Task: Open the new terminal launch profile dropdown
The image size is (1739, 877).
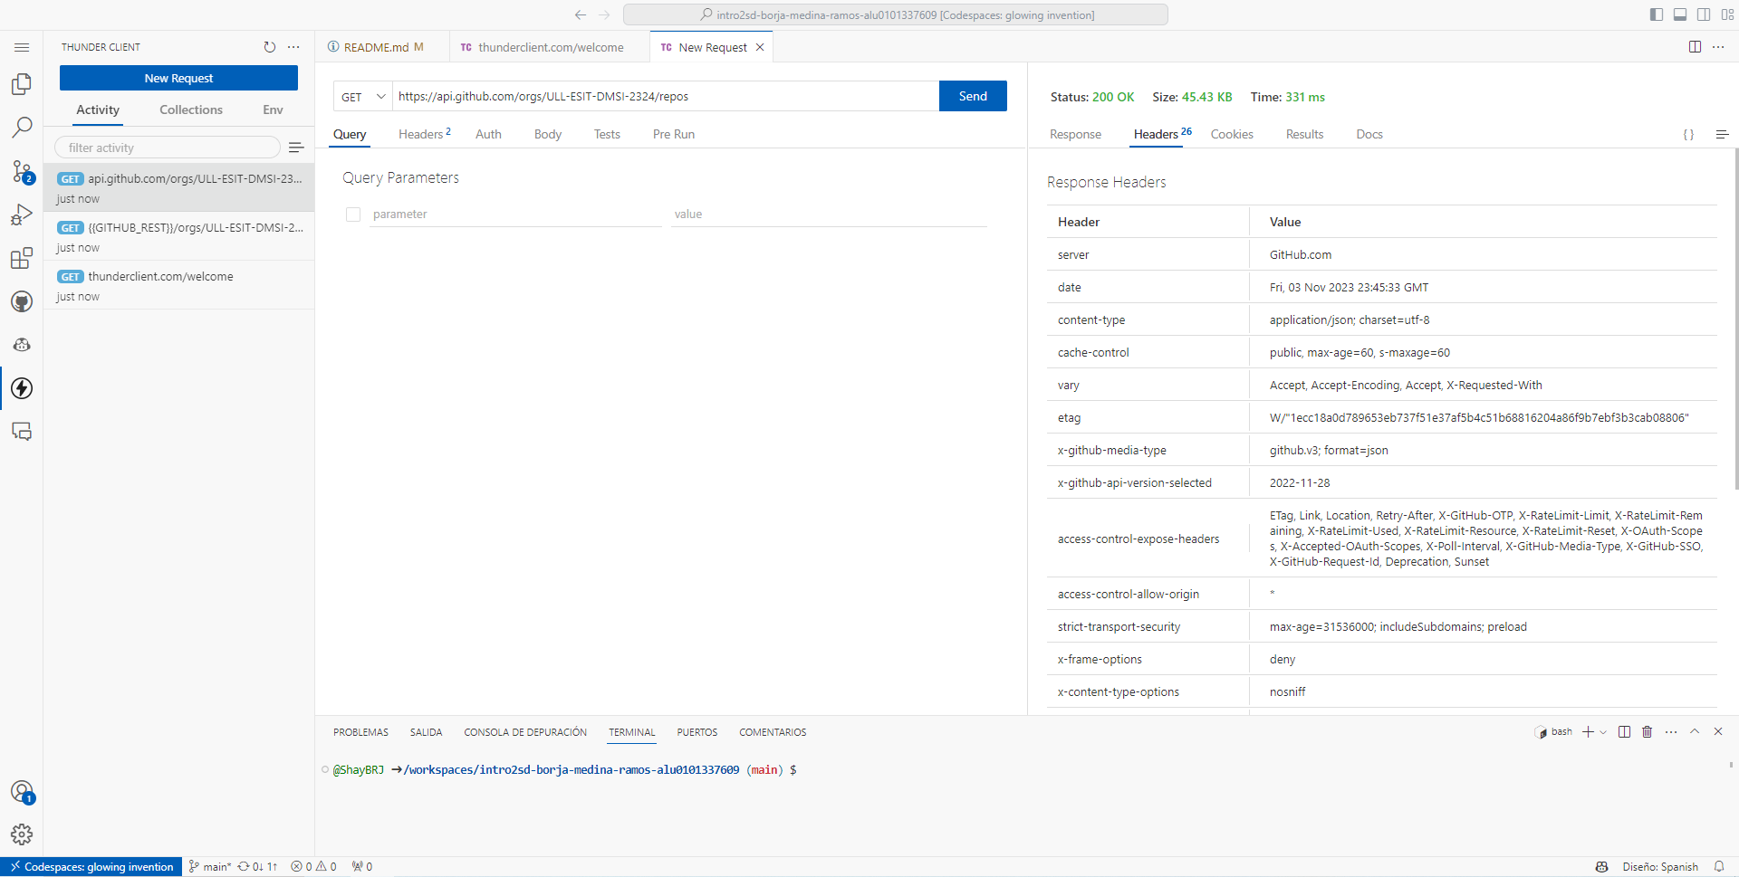Action: [x=1603, y=732]
